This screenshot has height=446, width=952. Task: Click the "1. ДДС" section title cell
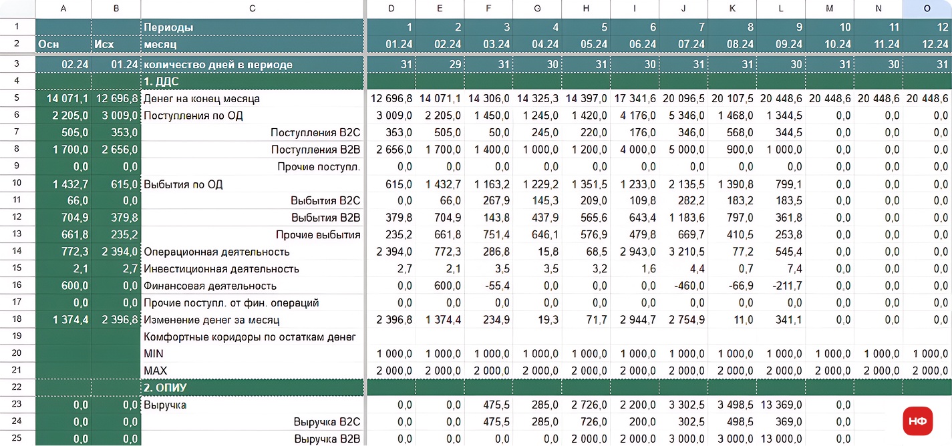(x=252, y=81)
